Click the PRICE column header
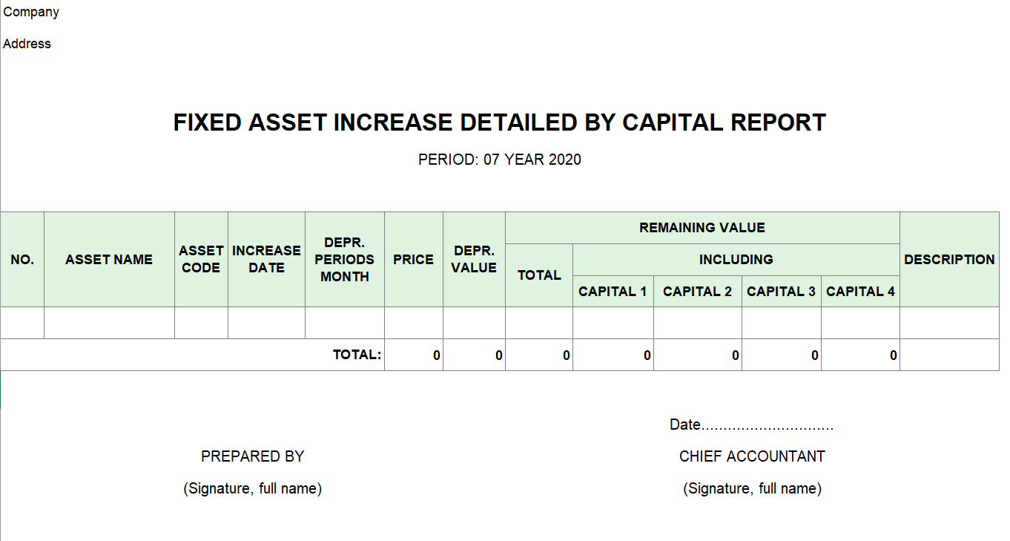 coord(413,260)
